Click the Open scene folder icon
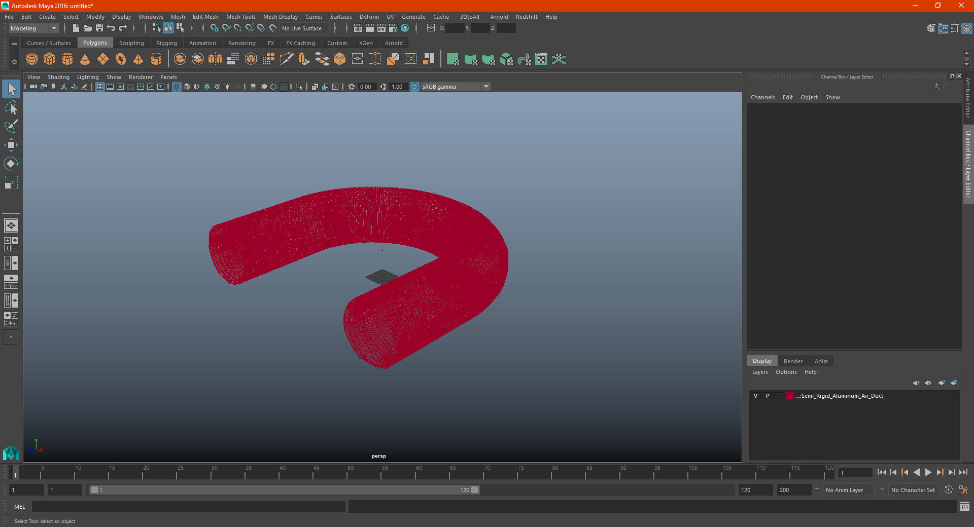This screenshot has height=527, width=974. [x=87, y=28]
